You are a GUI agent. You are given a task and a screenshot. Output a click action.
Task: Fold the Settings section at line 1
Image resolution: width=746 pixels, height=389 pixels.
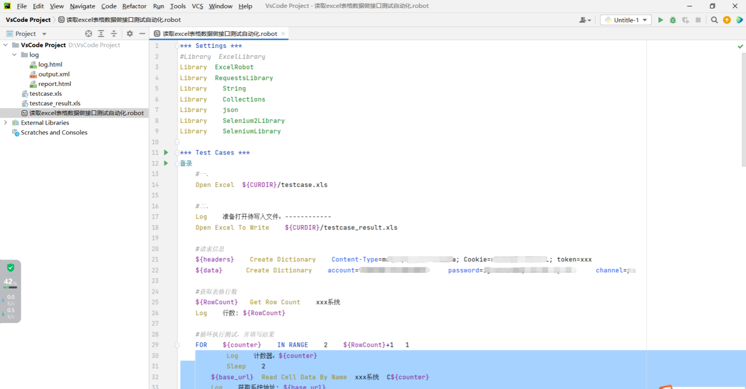click(177, 46)
